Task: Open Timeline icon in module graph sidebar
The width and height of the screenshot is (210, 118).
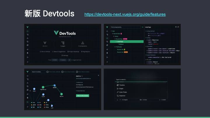Action: coord(27,90)
